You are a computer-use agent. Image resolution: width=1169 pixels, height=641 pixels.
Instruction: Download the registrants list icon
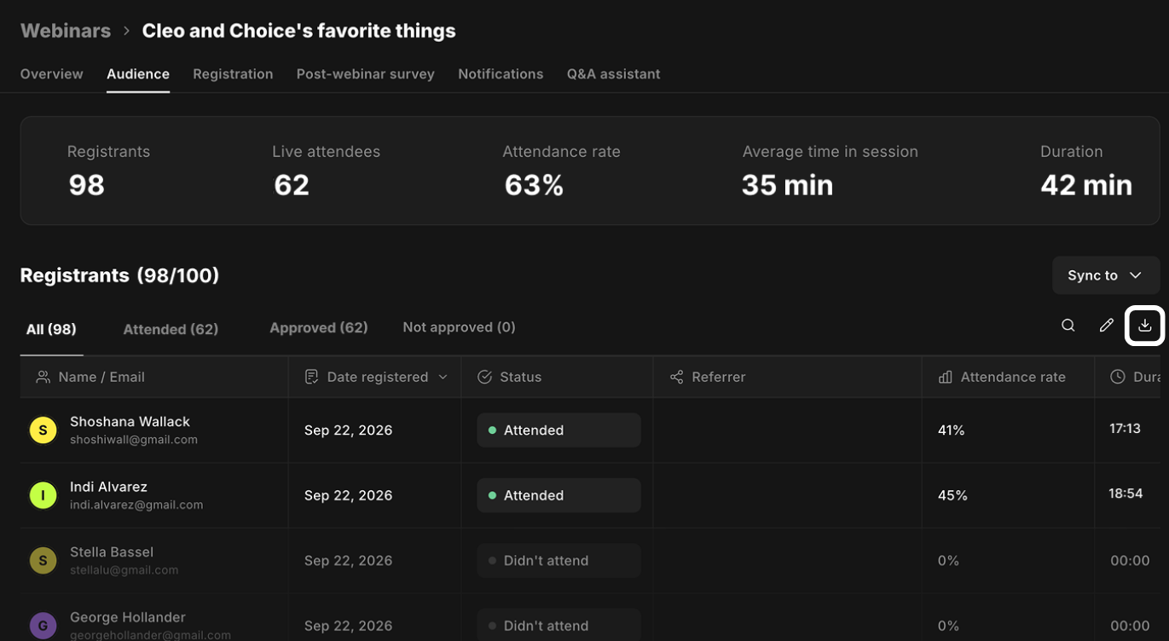1145,326
